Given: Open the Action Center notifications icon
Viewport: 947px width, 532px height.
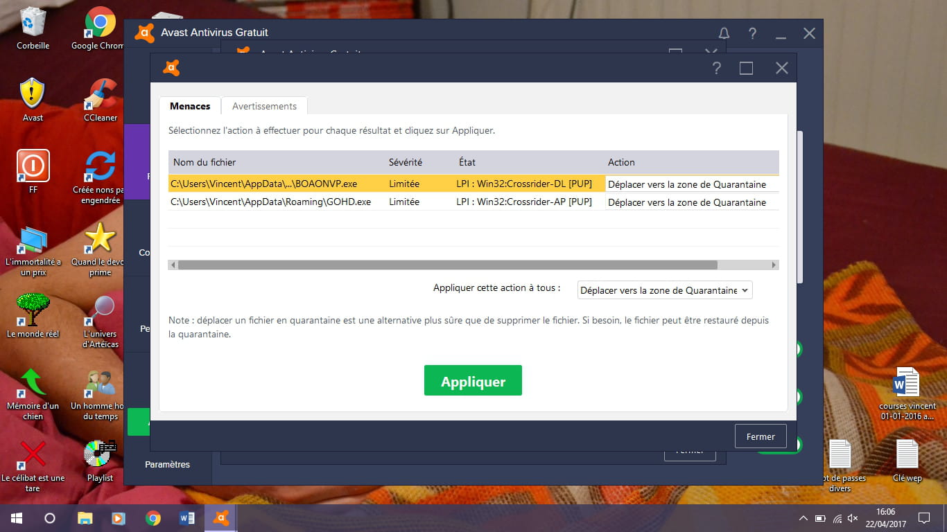Looking at the screenshot, I should (x=924, y=518).
